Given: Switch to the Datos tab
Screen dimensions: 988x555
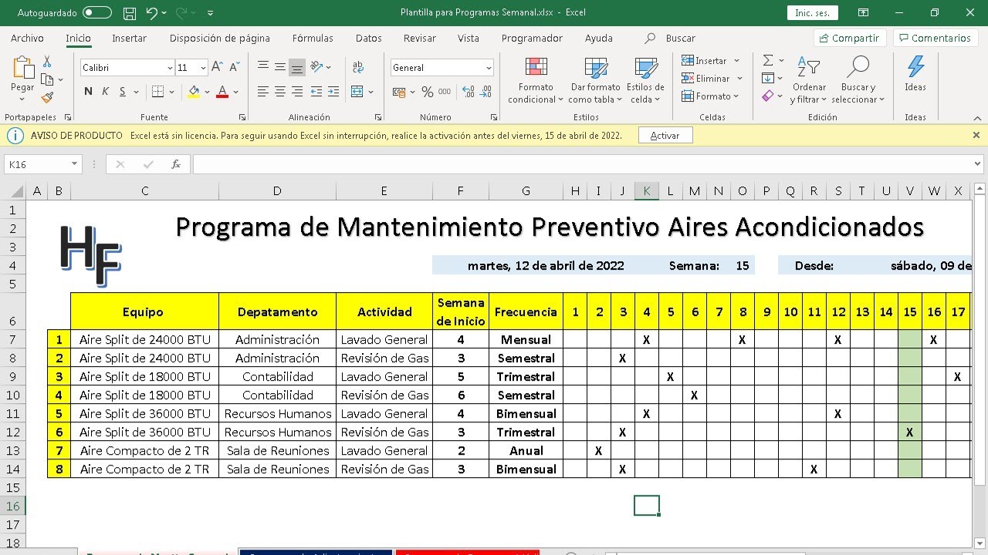Looking at the screenshot, I should coord(368,38).
